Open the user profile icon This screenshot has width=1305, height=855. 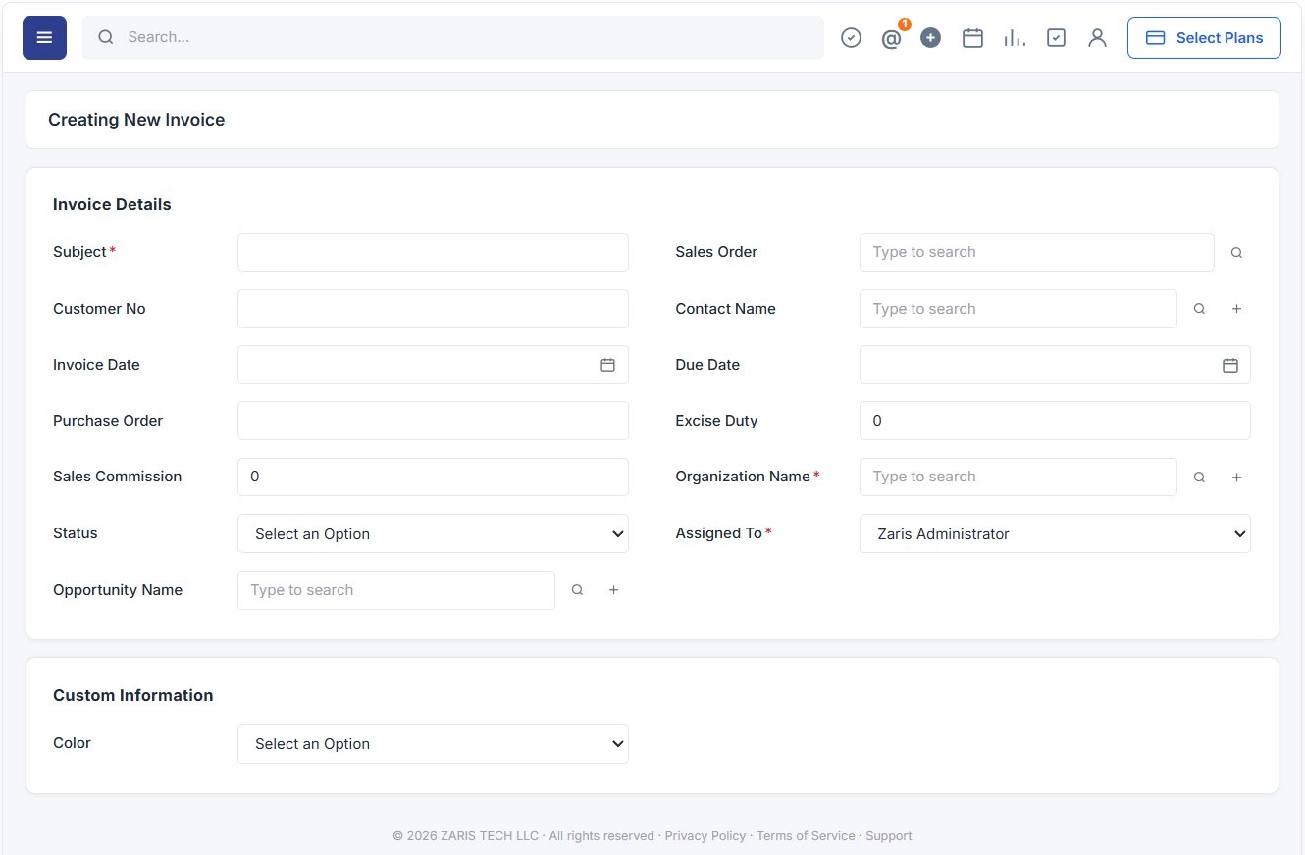click(x=1097, y=38)
